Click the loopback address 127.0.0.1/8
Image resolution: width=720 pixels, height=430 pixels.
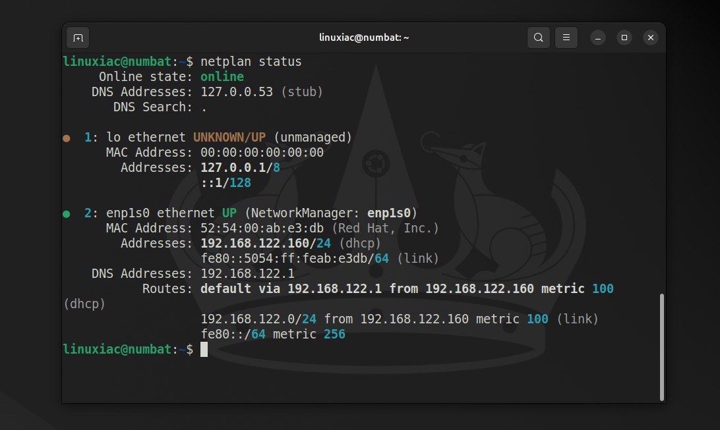point(240,167)
